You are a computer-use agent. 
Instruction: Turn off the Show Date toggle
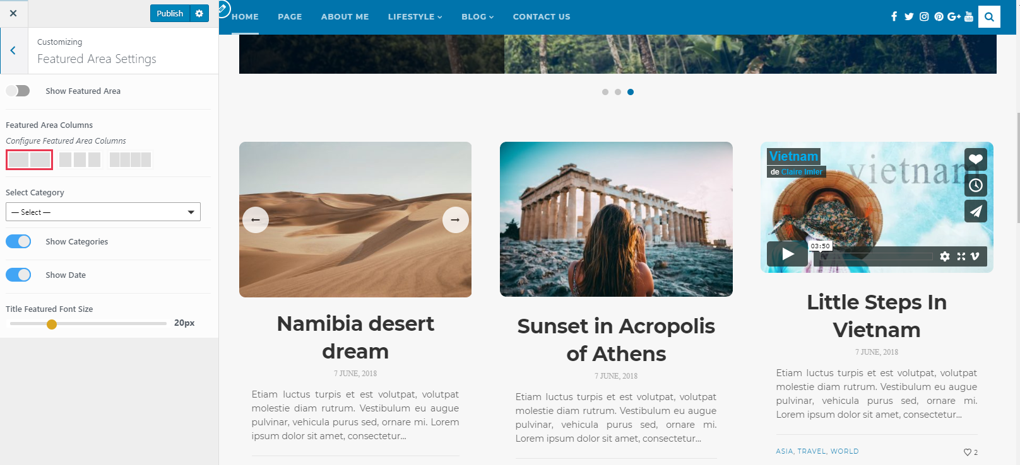point(18,275)
